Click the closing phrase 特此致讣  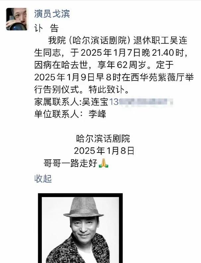106,90
